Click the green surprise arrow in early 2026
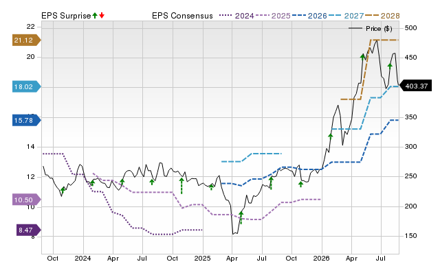Image resolution: width=440 pixels, height=262 pixels. tap(331, 136)
